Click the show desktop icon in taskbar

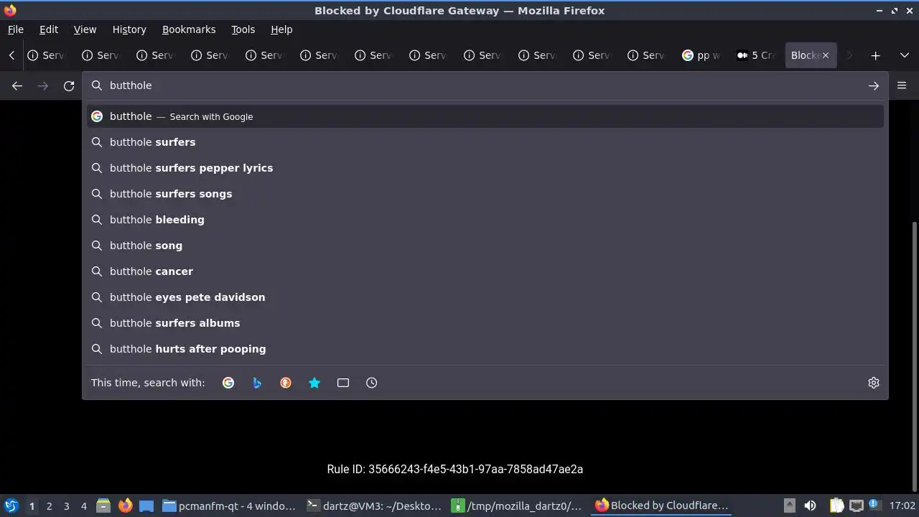(x=146, y=506)
